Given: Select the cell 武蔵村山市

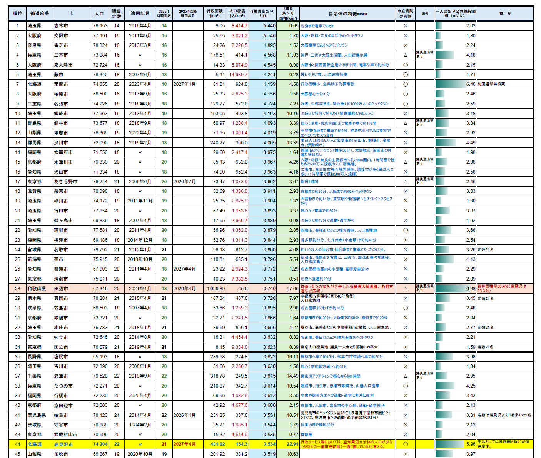Looking at the screenshot, I should (x=71, y=435).
